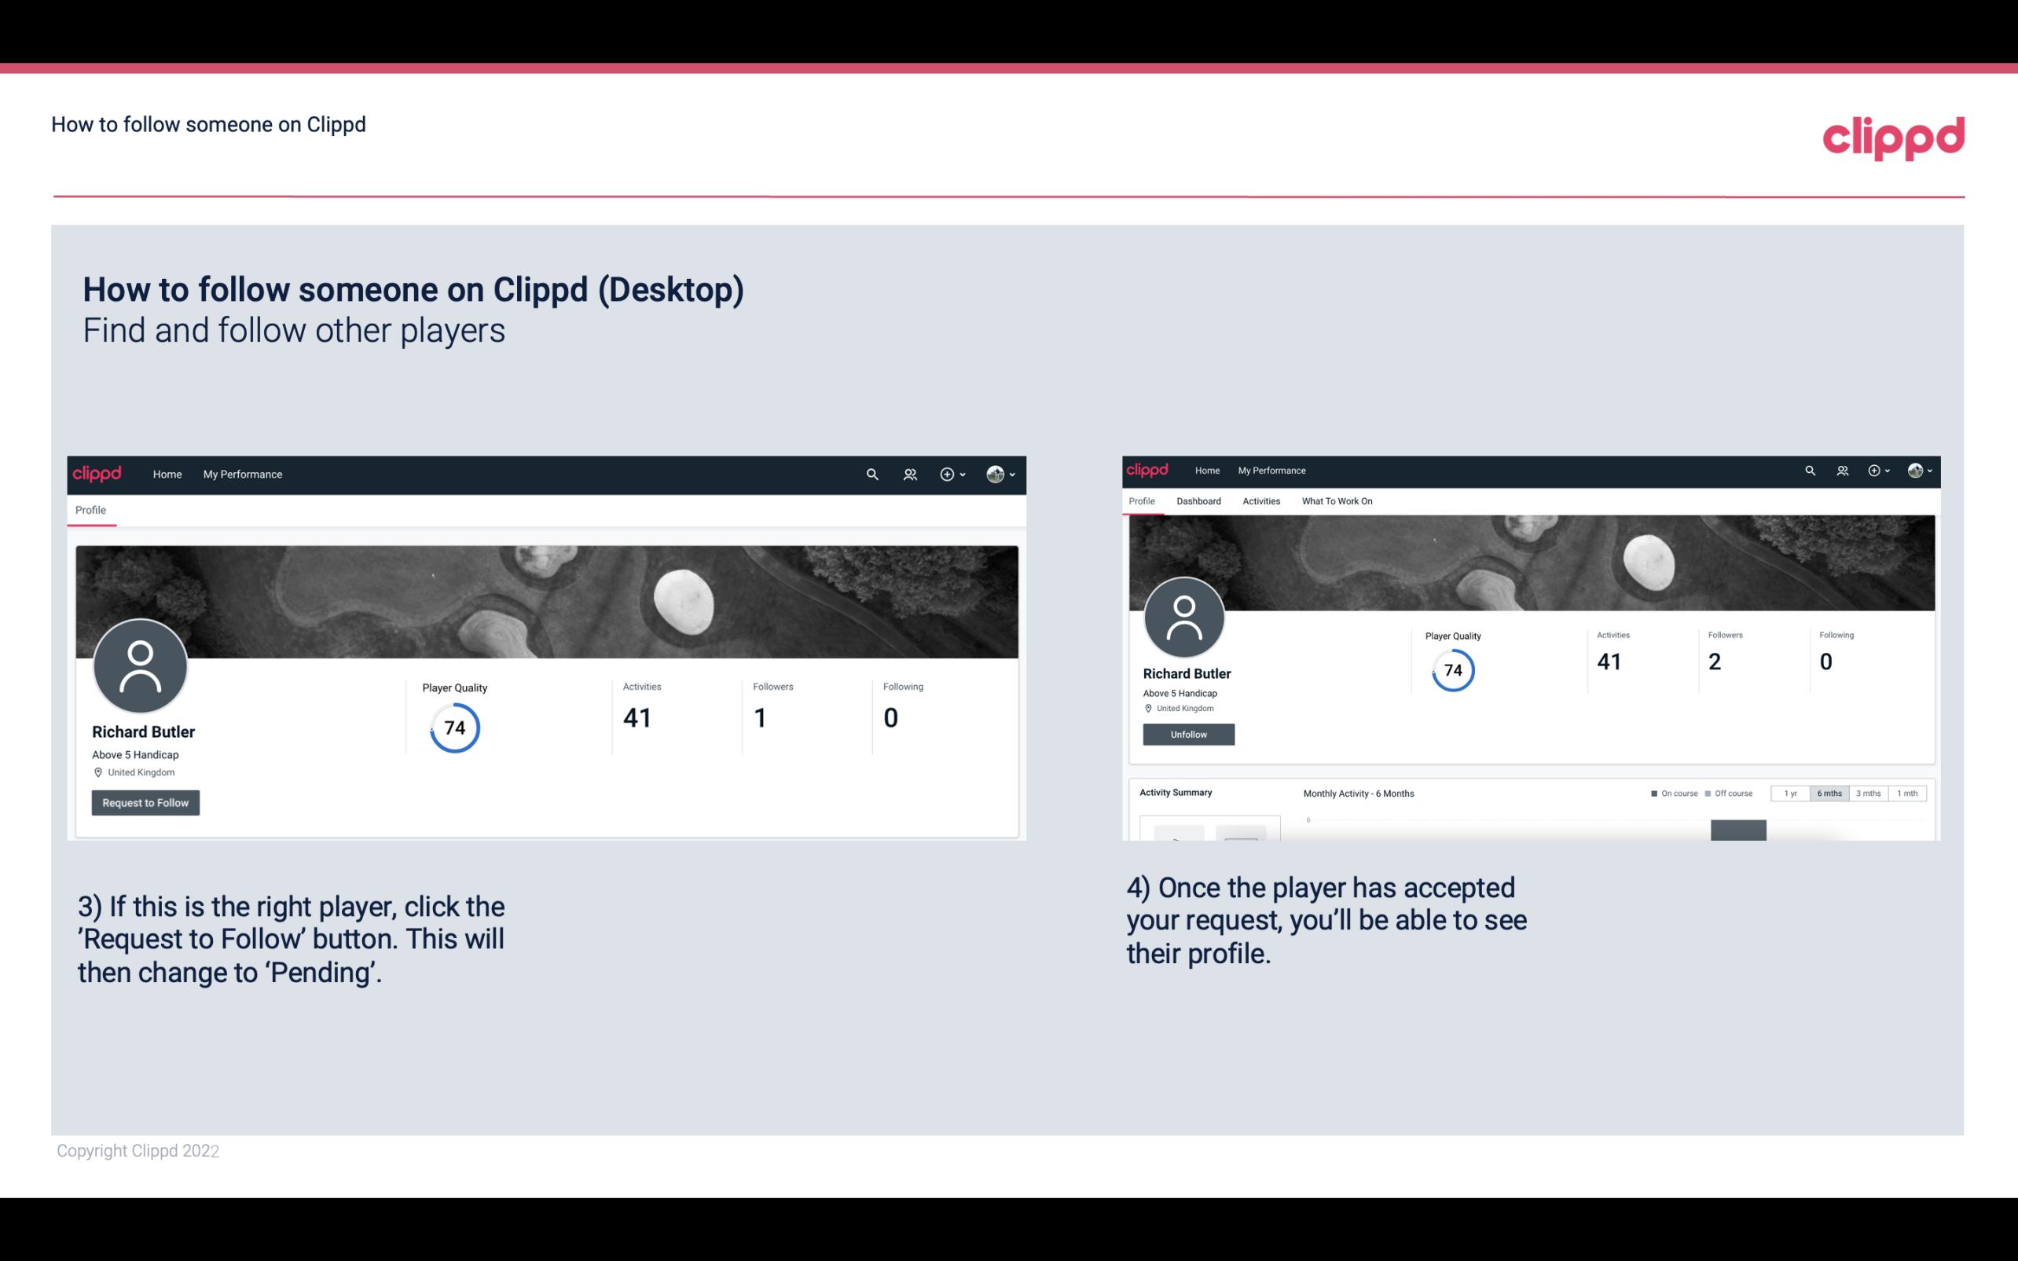Viewport: 2018px width, 1261px height.
Task: Select the 'What To Work On' tab
Action: (1337, 501)
